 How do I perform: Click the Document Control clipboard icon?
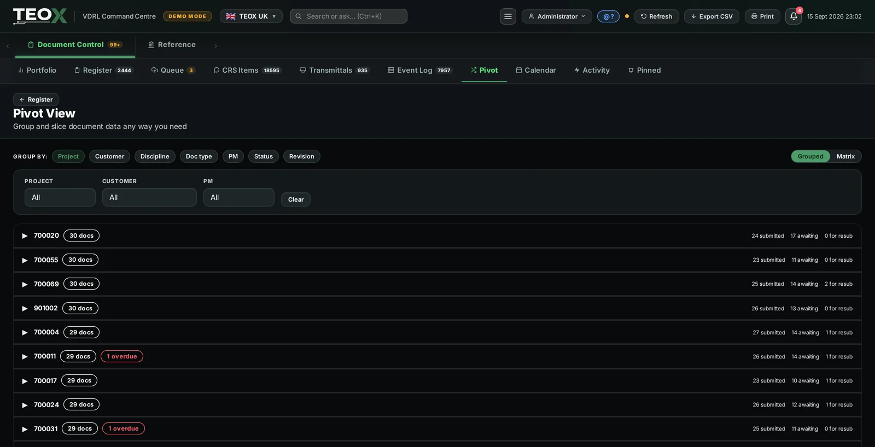pyautogui.click(x=31, y=45)
